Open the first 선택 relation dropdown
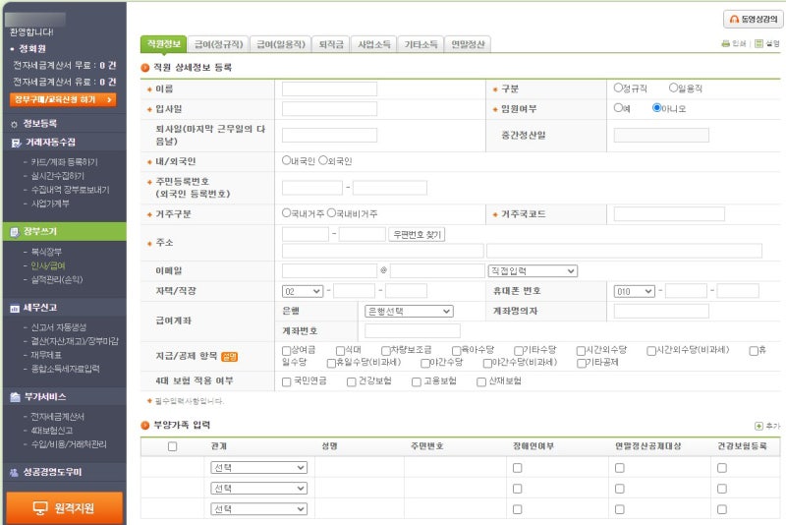This screenshot has width=786, height=525. click(x=258, y=468)
